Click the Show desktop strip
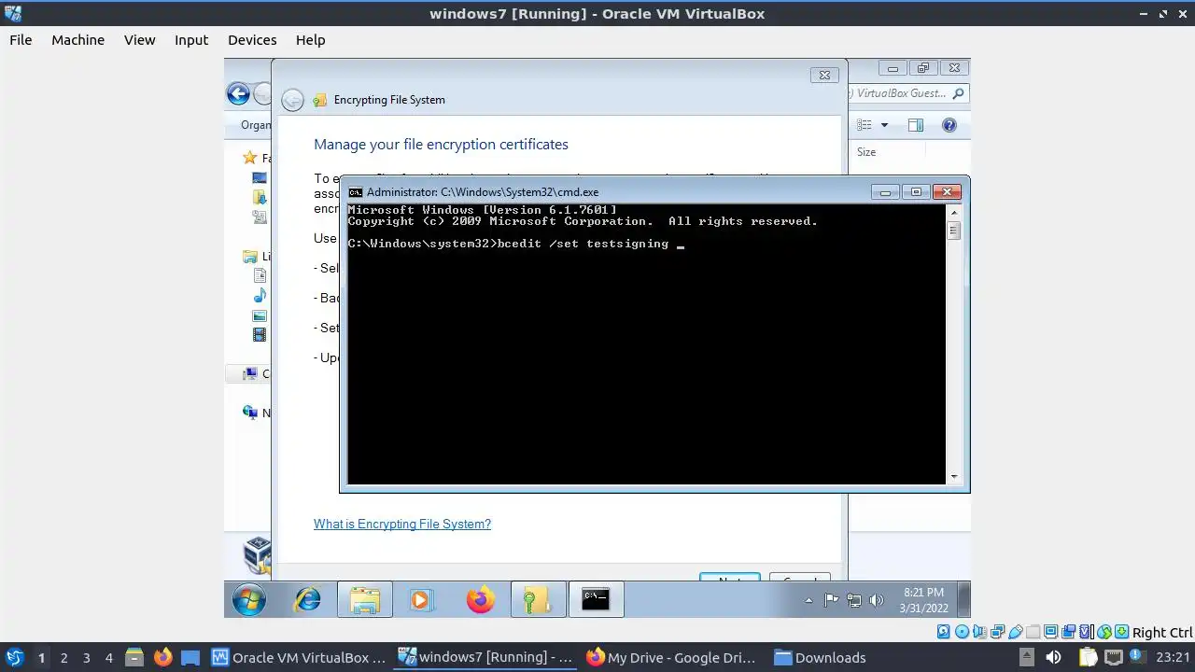This screenshot has height=672, width=1195. (x=964, y=599)
